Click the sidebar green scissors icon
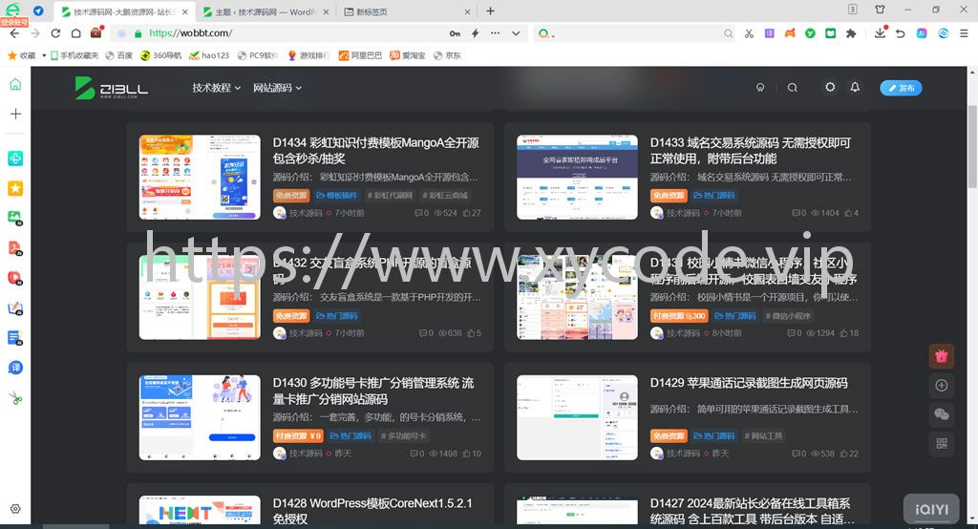This screenshot has height=529, width=978. point(15,398)
